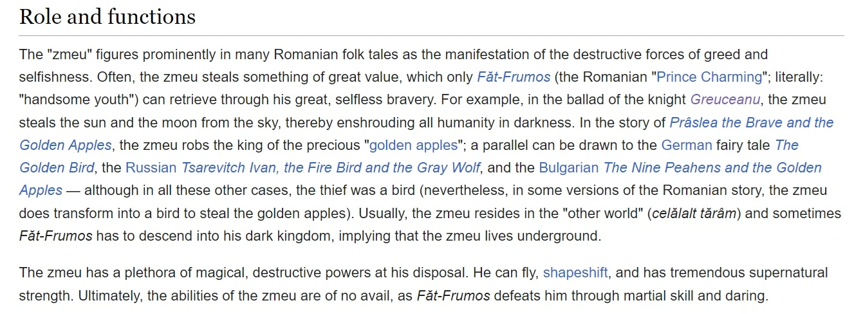Click the word 'underground' ending first paragraph
This screenshot has width=863, height=314.
560,236
